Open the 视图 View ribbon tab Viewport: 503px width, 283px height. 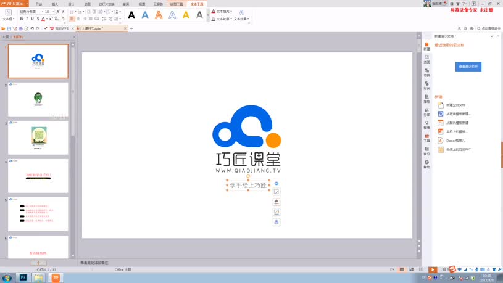[x=142, y=4]
